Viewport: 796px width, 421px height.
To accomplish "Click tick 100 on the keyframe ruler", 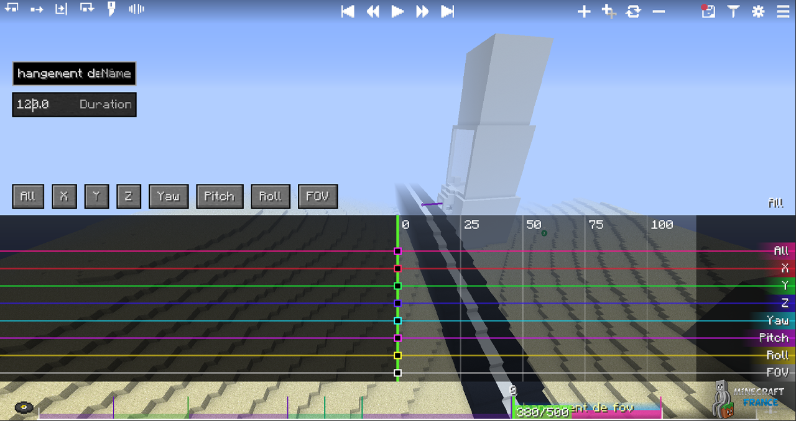I will point(662,225).
